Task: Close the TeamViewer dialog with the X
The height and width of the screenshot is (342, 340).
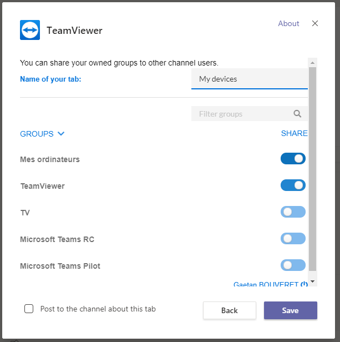Action: 315,23
